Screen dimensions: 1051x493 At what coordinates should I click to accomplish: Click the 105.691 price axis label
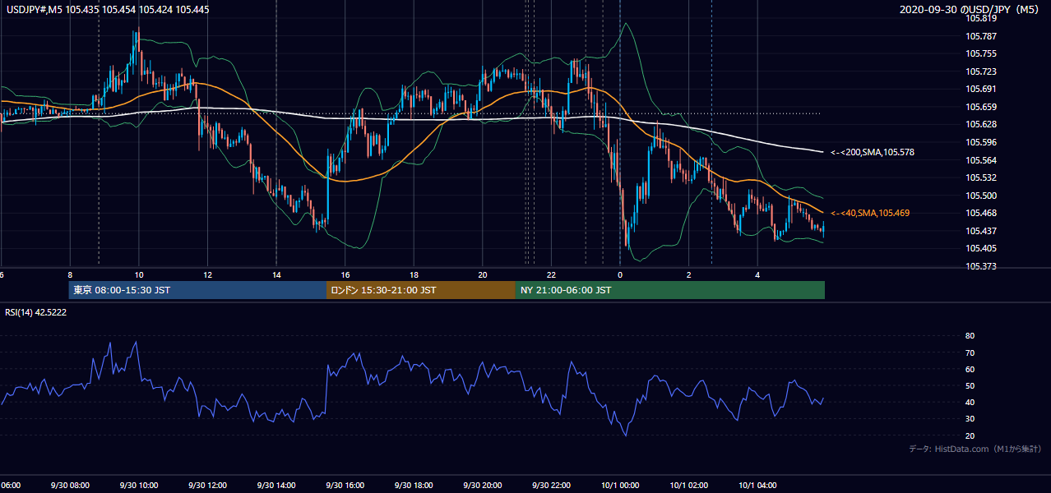pyautogui.click(x=982, y=90)
